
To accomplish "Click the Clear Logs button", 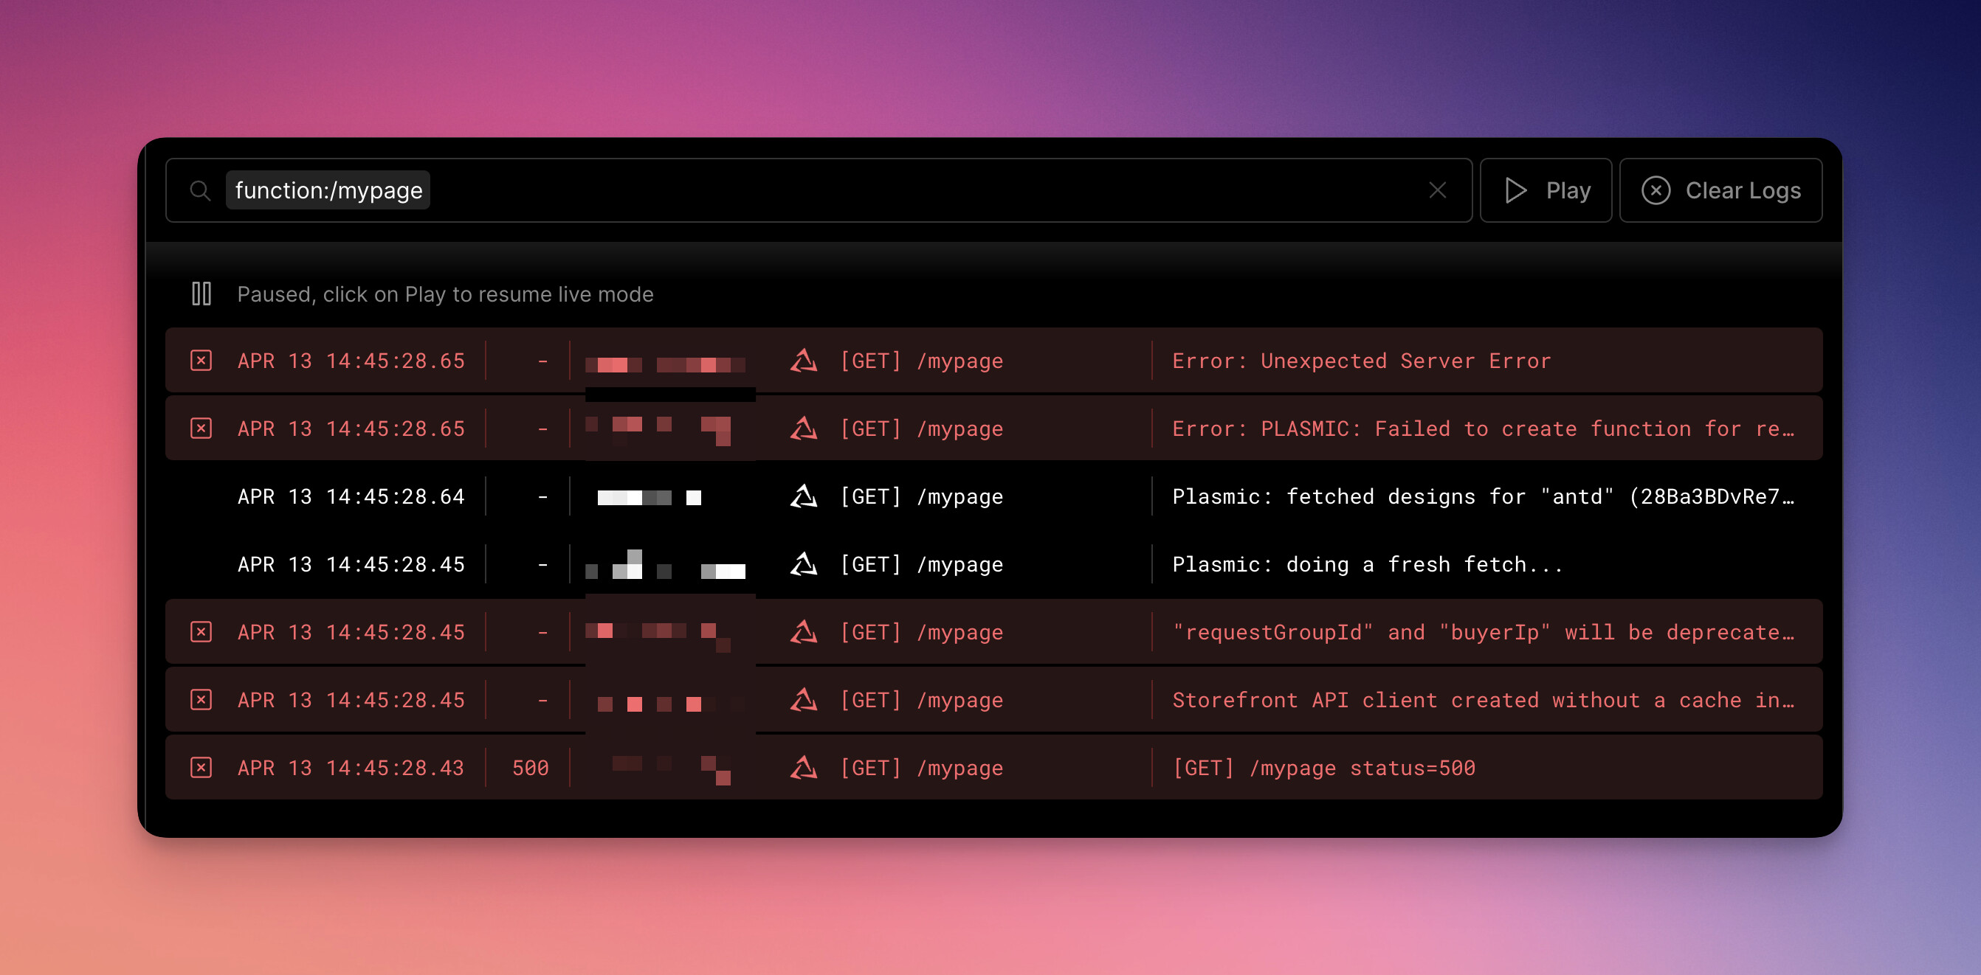I will [x=1720, y=190].
